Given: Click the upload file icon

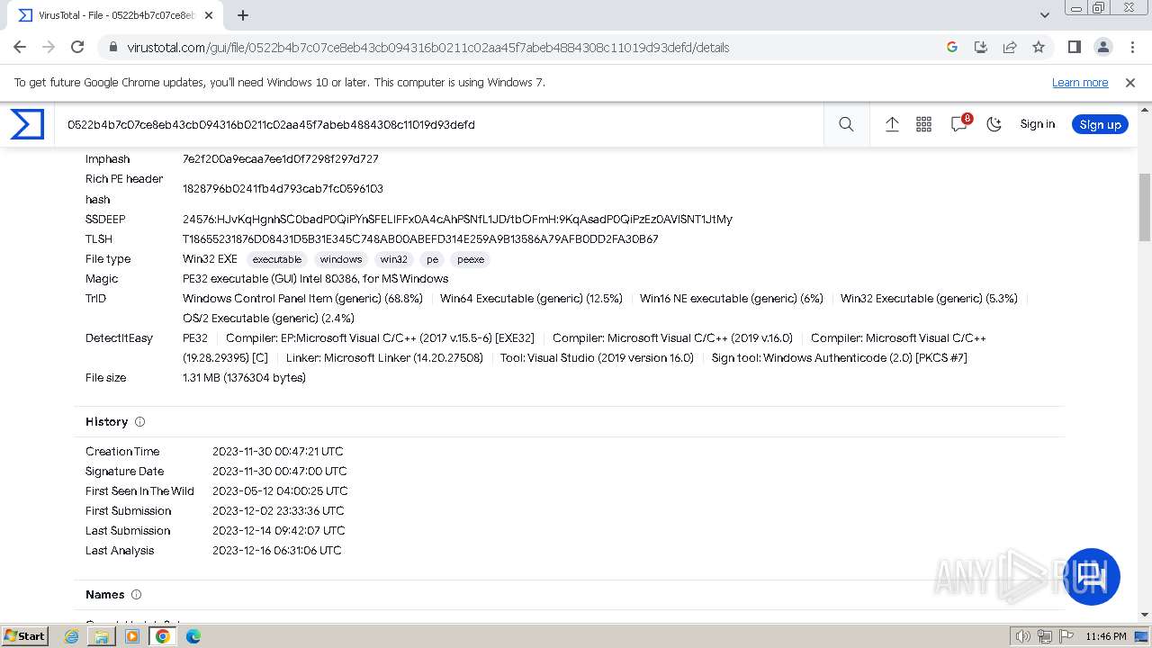Looking at the screenshot, I should (892, 124).
